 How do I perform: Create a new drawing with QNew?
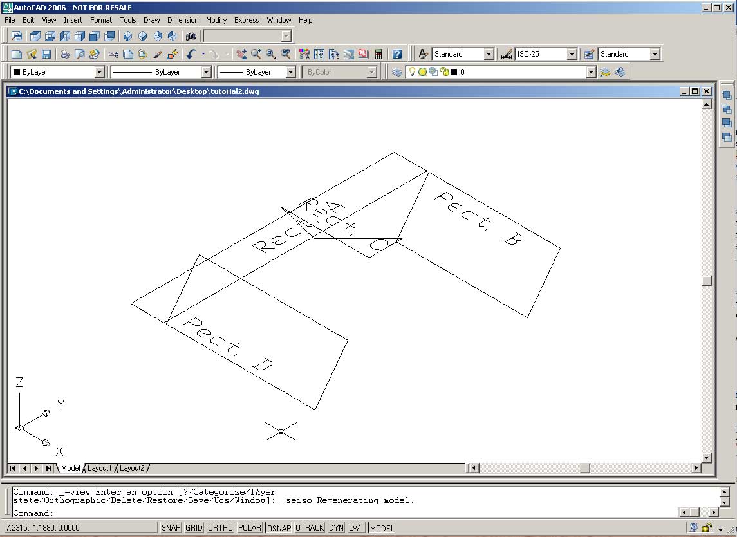pyautogui.click(x=17, y=54)
